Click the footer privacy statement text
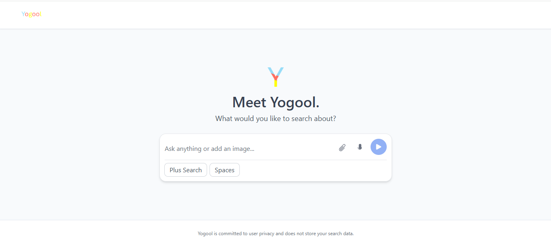This screenshot has width=551, height=238. (276, 234)
